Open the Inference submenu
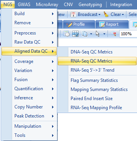The image size is (137, 141). [29, 98]
